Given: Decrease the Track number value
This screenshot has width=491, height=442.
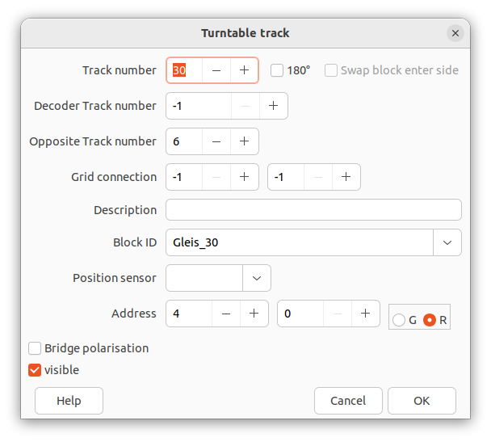Looking at the screenshot, I should click(x=216, y=70).
